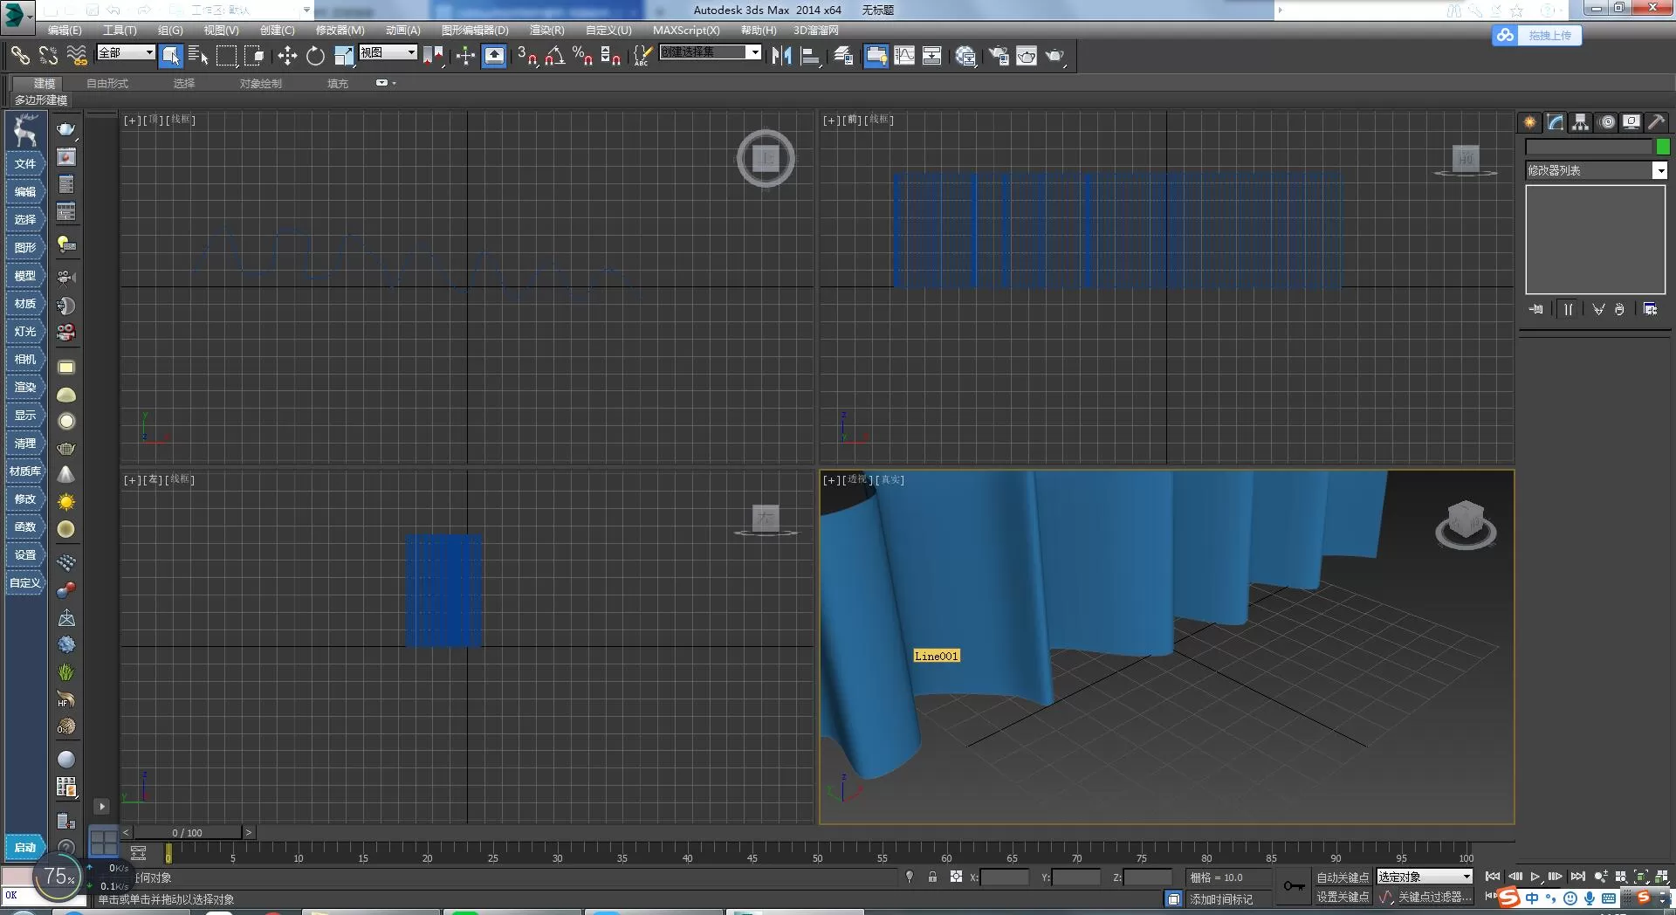Toggle 3D Snaps in main toolbar
The height and width of the screenshot is (915, 1676).
pos(526,56)
